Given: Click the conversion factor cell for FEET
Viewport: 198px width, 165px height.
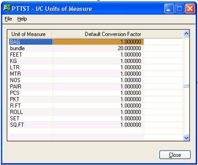Looking at the screenshot, I should coord(98,55).
